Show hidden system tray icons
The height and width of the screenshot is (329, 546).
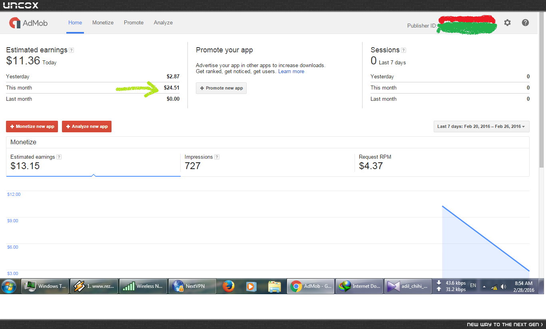pos(484,287)
